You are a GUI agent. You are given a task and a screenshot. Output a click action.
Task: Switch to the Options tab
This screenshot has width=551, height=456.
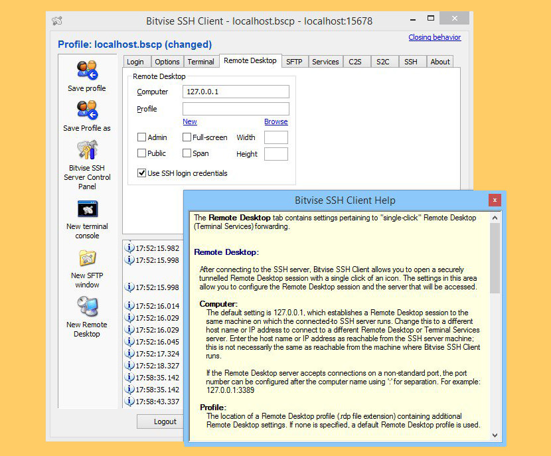click(x=167, y=62)
